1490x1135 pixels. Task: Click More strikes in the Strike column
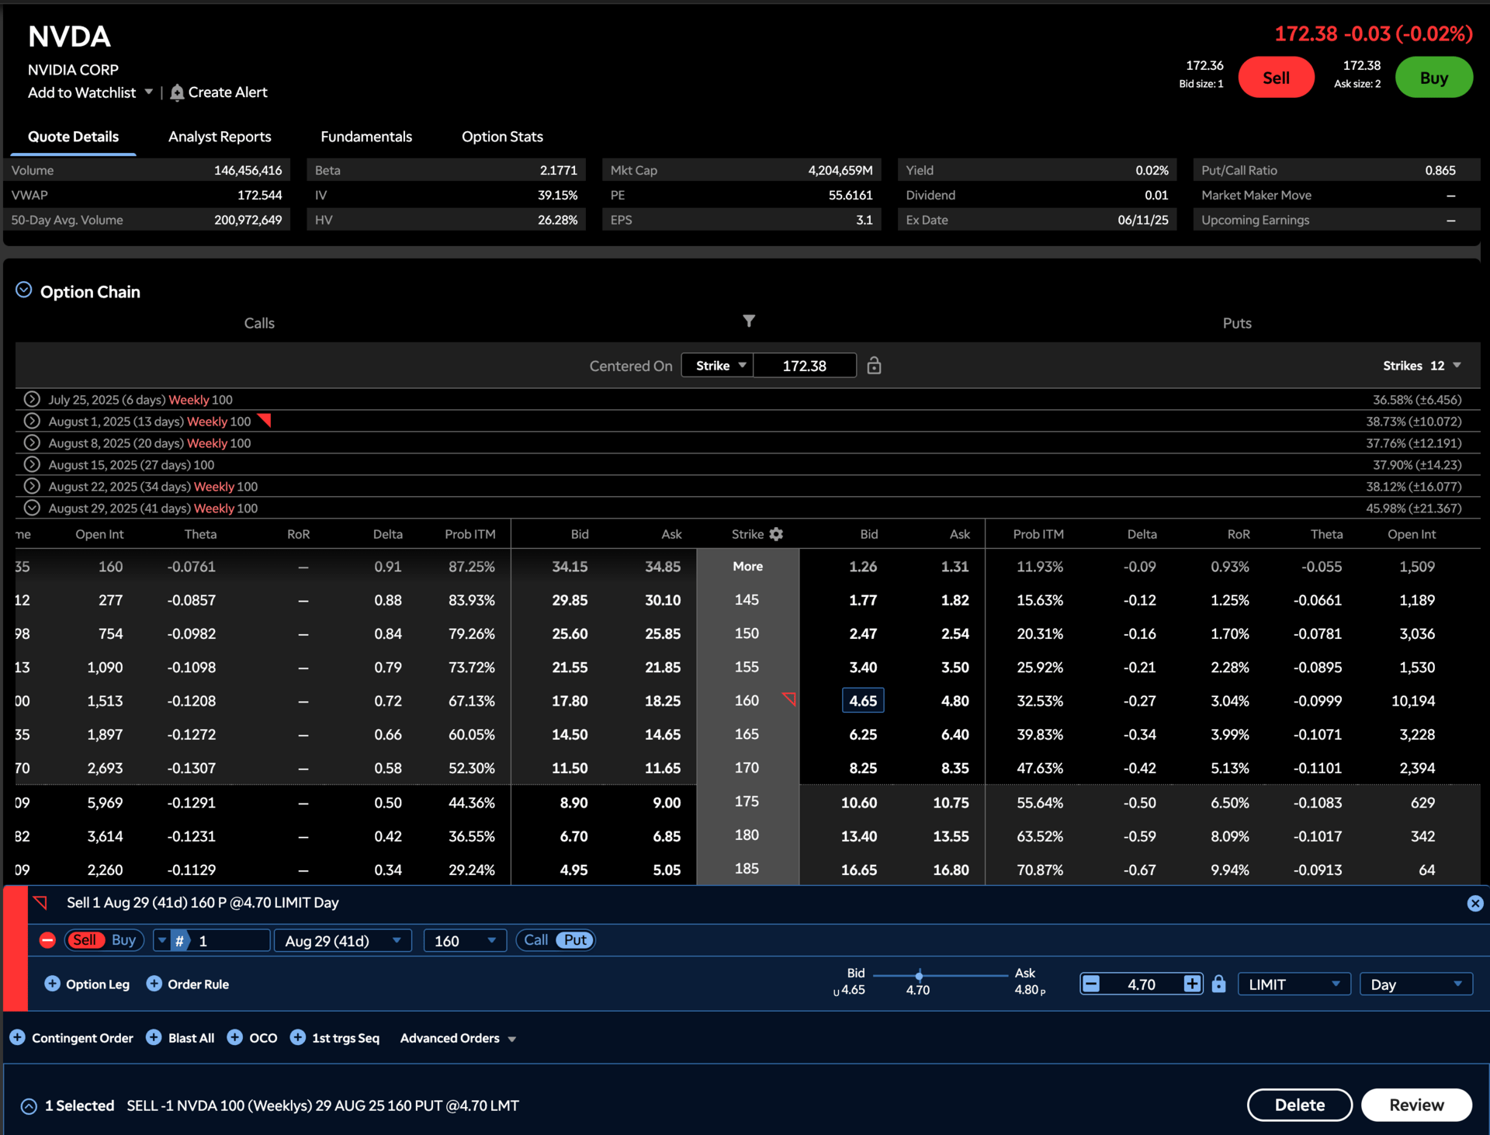coord(747,567)
